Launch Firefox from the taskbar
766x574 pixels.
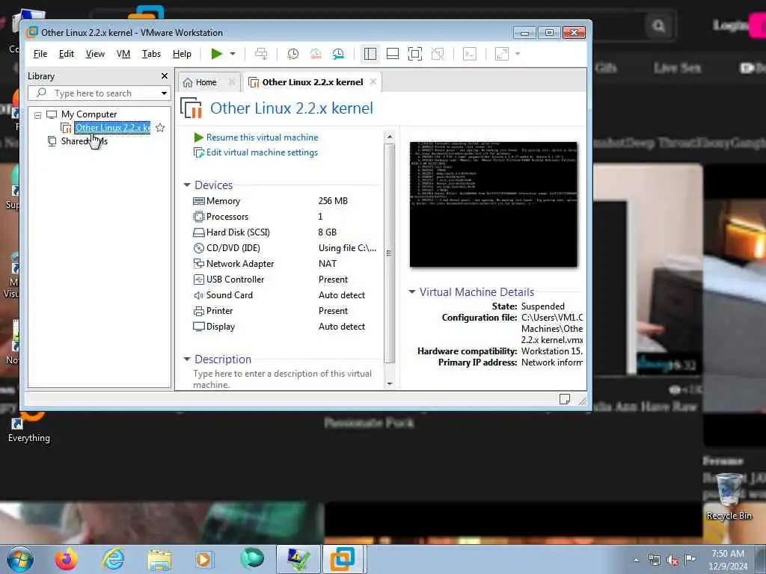67,559
